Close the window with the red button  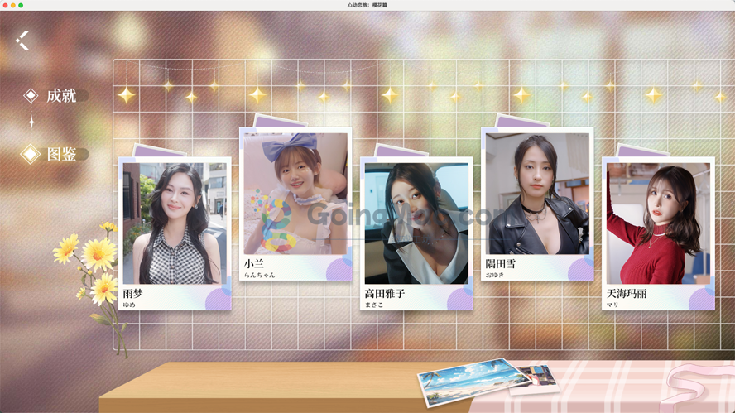(4, 5)
